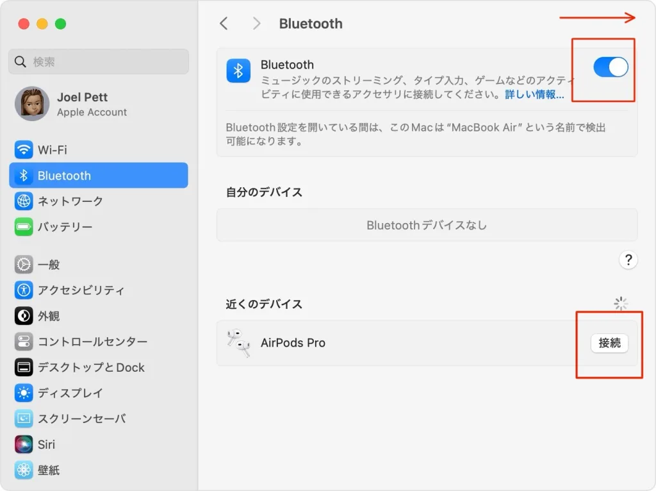Click the Joel Pett avatar

32,104
